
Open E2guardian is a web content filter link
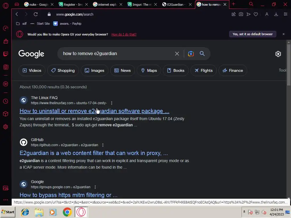tap(94, 153)
